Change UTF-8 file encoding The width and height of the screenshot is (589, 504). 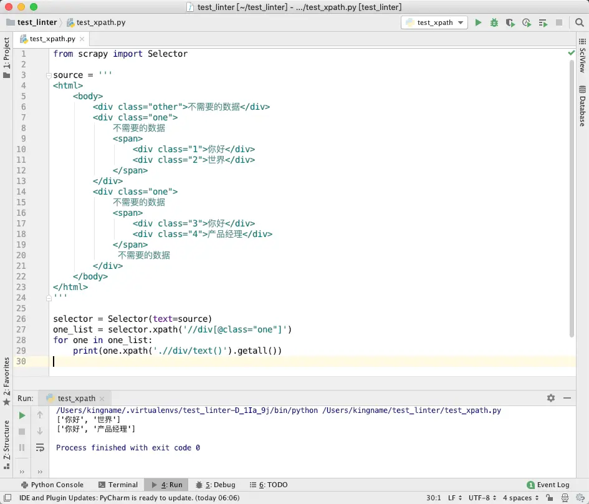point(482,498)
